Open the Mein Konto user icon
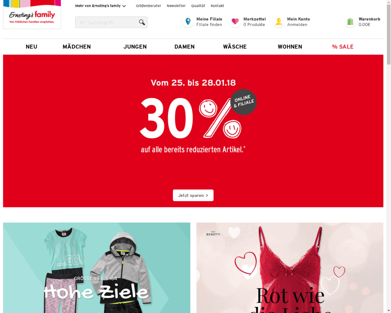 (279, 22)
